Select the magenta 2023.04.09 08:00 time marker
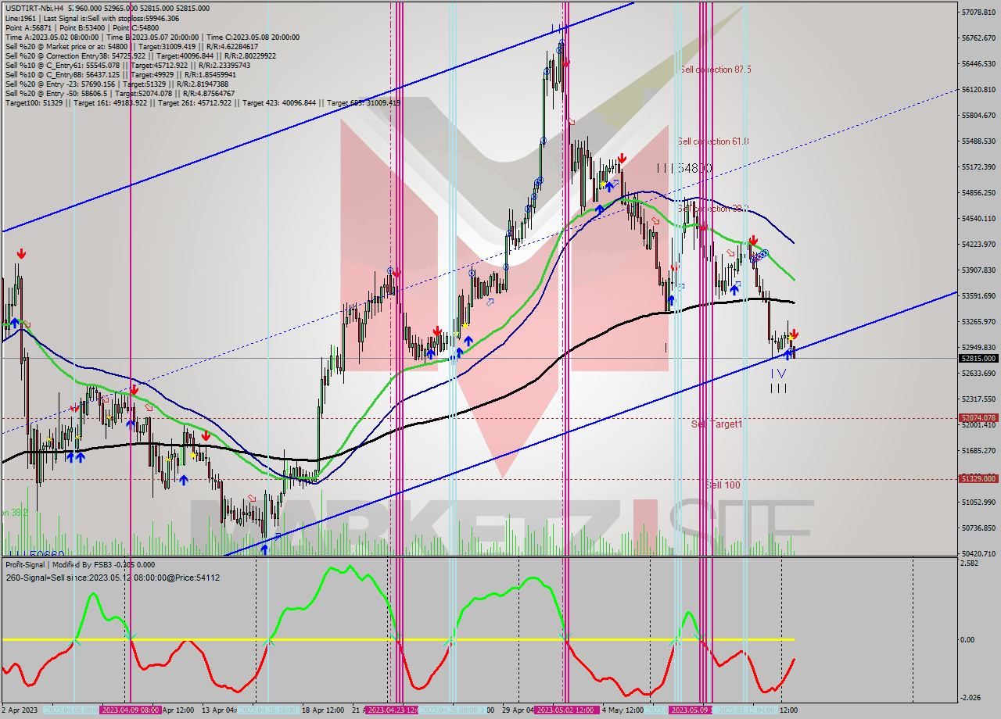The width and height of the screenshot is (1001, 719). coord(131,710)
